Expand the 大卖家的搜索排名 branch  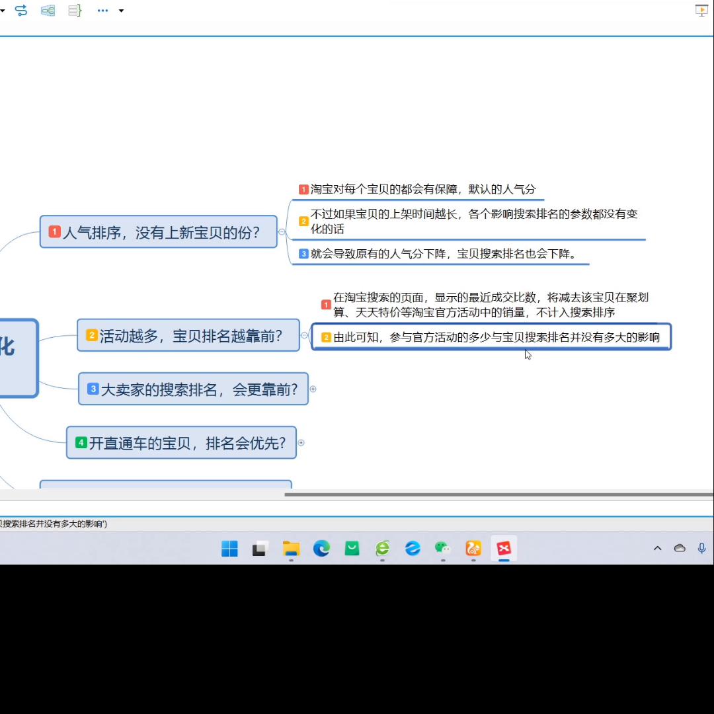coord(313,389)
